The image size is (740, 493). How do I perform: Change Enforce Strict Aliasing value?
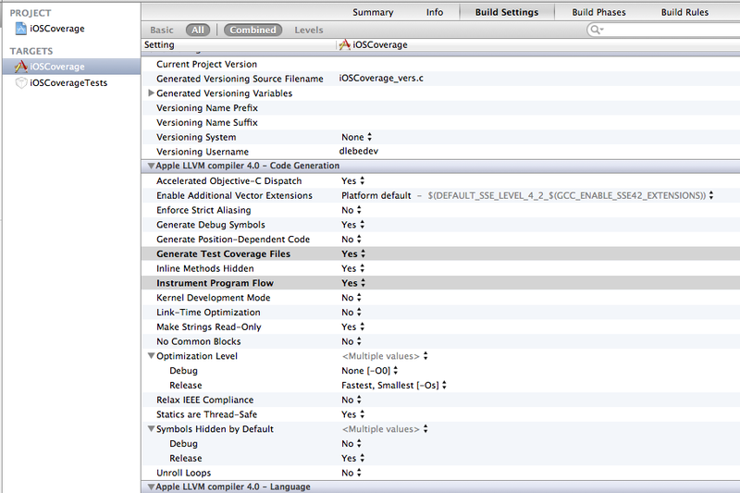pyautogui.click(x=351, y=210)
